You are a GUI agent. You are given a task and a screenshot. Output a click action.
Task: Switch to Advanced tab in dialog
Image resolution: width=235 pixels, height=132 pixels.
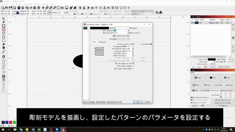(102, 42)
